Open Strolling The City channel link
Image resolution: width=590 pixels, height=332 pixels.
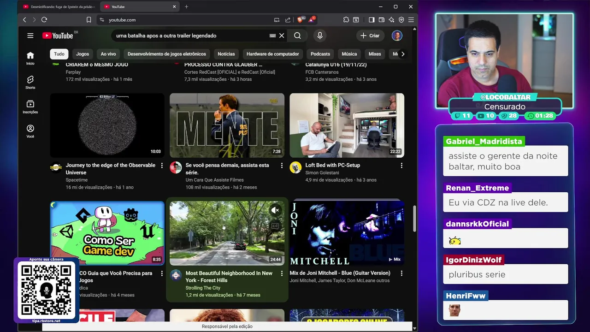(203, 288)
